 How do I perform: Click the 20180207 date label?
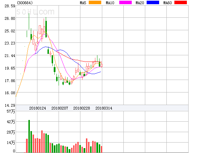point(60,108)
